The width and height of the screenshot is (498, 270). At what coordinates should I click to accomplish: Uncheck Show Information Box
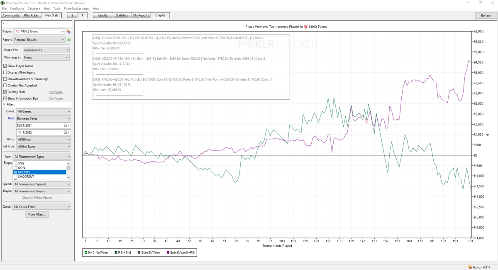click(5, 98)
